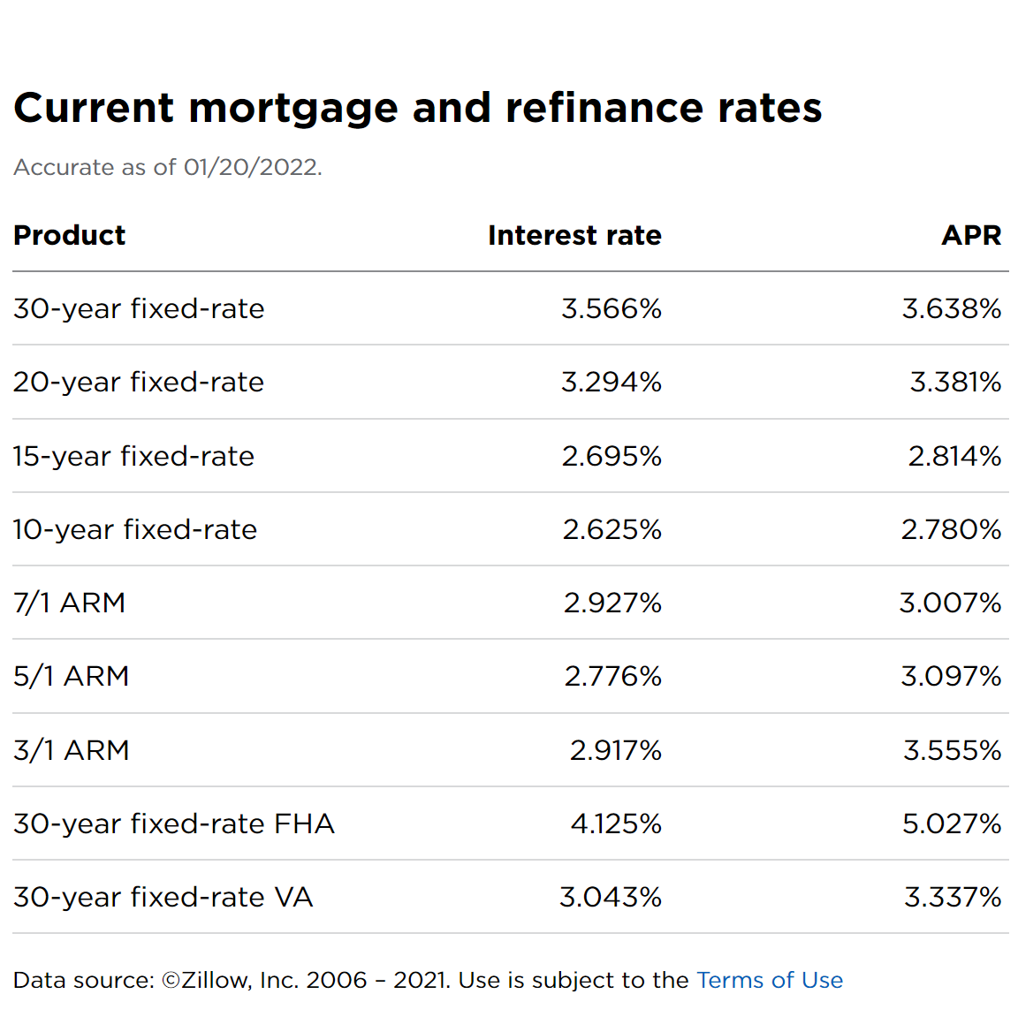This screenshot has height=1017, width=1018.
Task: Select the 20-year fixed-rate product name
Action: (139, 382)
